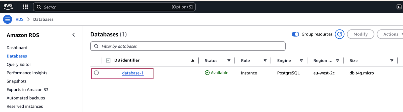Screen dimensions: 403x112
Task: Open the database-1 link
Action: [x=133, y=73]
